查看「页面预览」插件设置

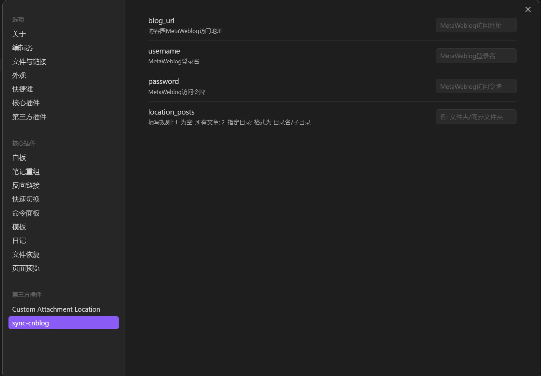point(26,268)
